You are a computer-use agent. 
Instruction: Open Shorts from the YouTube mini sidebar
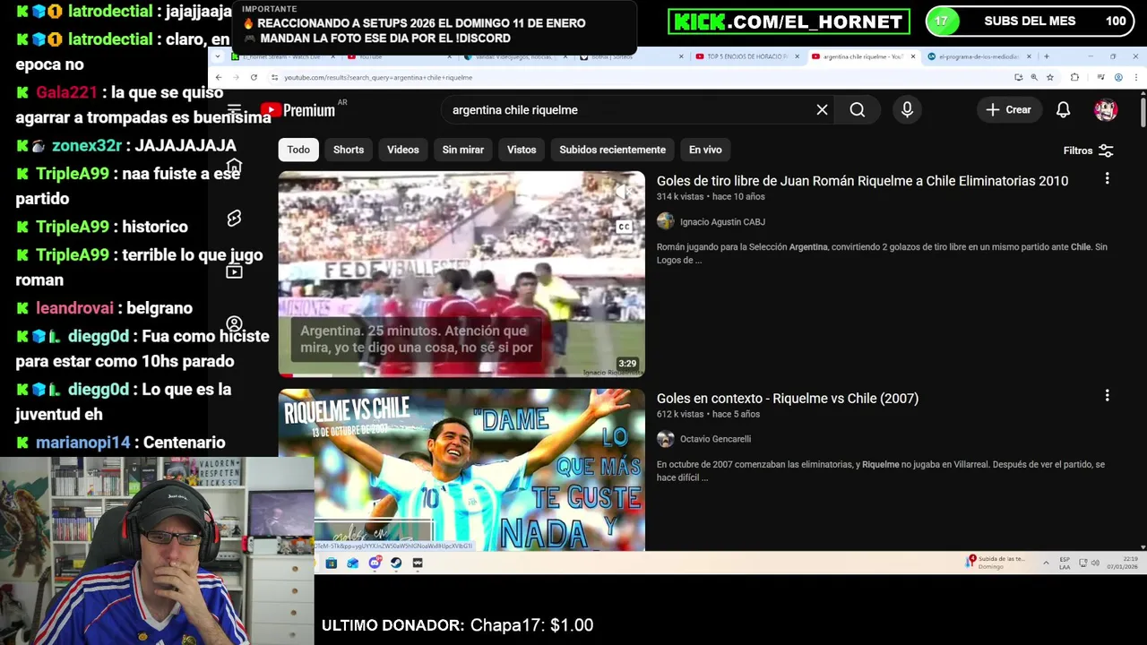click(234, 219)
